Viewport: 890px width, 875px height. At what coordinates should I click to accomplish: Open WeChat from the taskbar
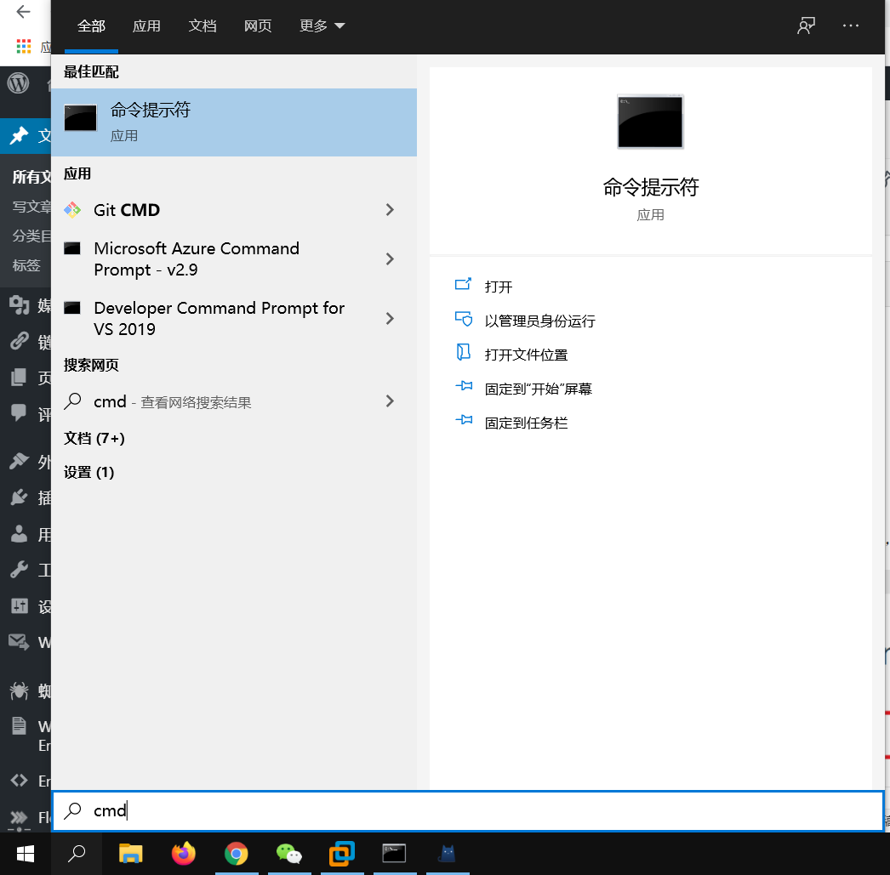click(x=289, y=854)
